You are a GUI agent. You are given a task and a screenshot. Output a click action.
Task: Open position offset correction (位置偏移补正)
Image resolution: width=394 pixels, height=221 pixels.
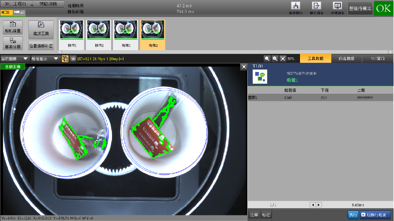(41, 46)
